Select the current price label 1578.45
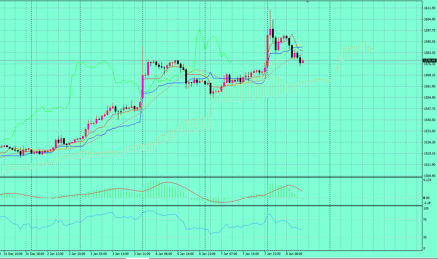 [429, 60]
